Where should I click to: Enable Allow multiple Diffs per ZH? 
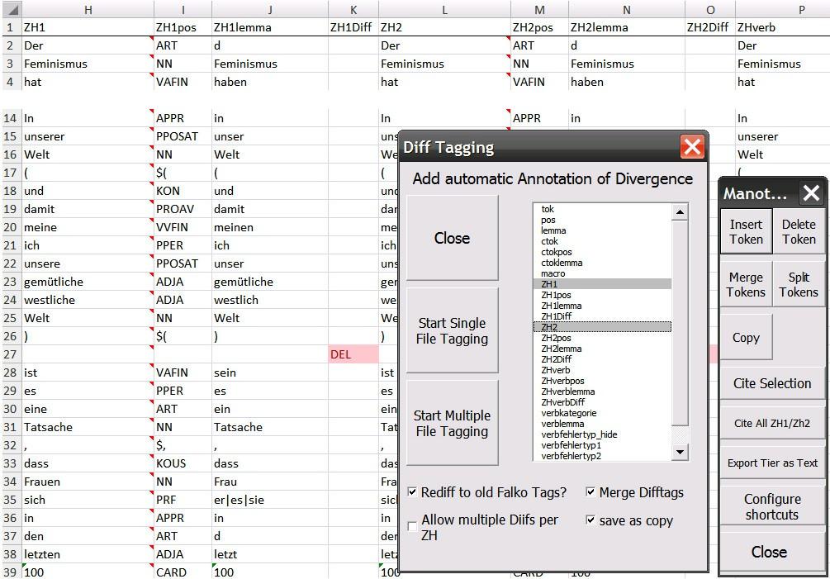pyautogui.click(x=412, y=526)
